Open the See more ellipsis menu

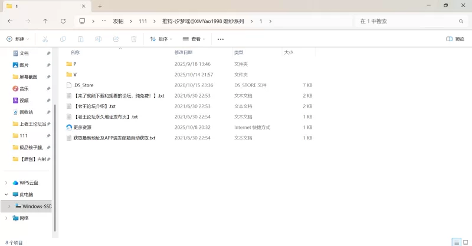(x=221, y=39)
